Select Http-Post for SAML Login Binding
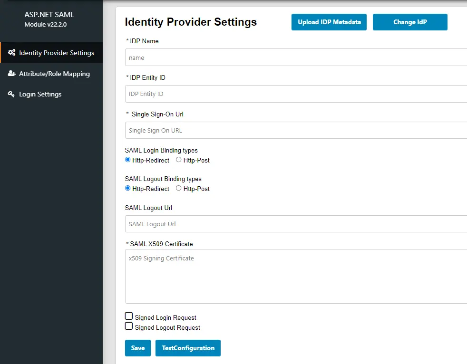 point(178,160)
